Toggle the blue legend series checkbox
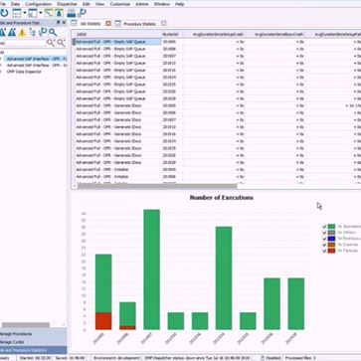This screenshot has width=361, height=361. (x=324, y=239)
